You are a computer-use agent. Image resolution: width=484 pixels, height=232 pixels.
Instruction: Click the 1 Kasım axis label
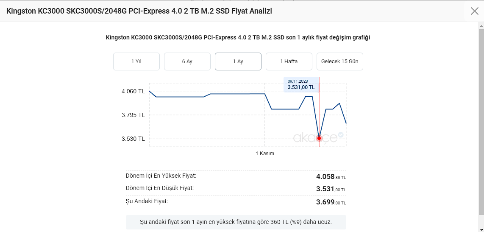coord(265,154)
